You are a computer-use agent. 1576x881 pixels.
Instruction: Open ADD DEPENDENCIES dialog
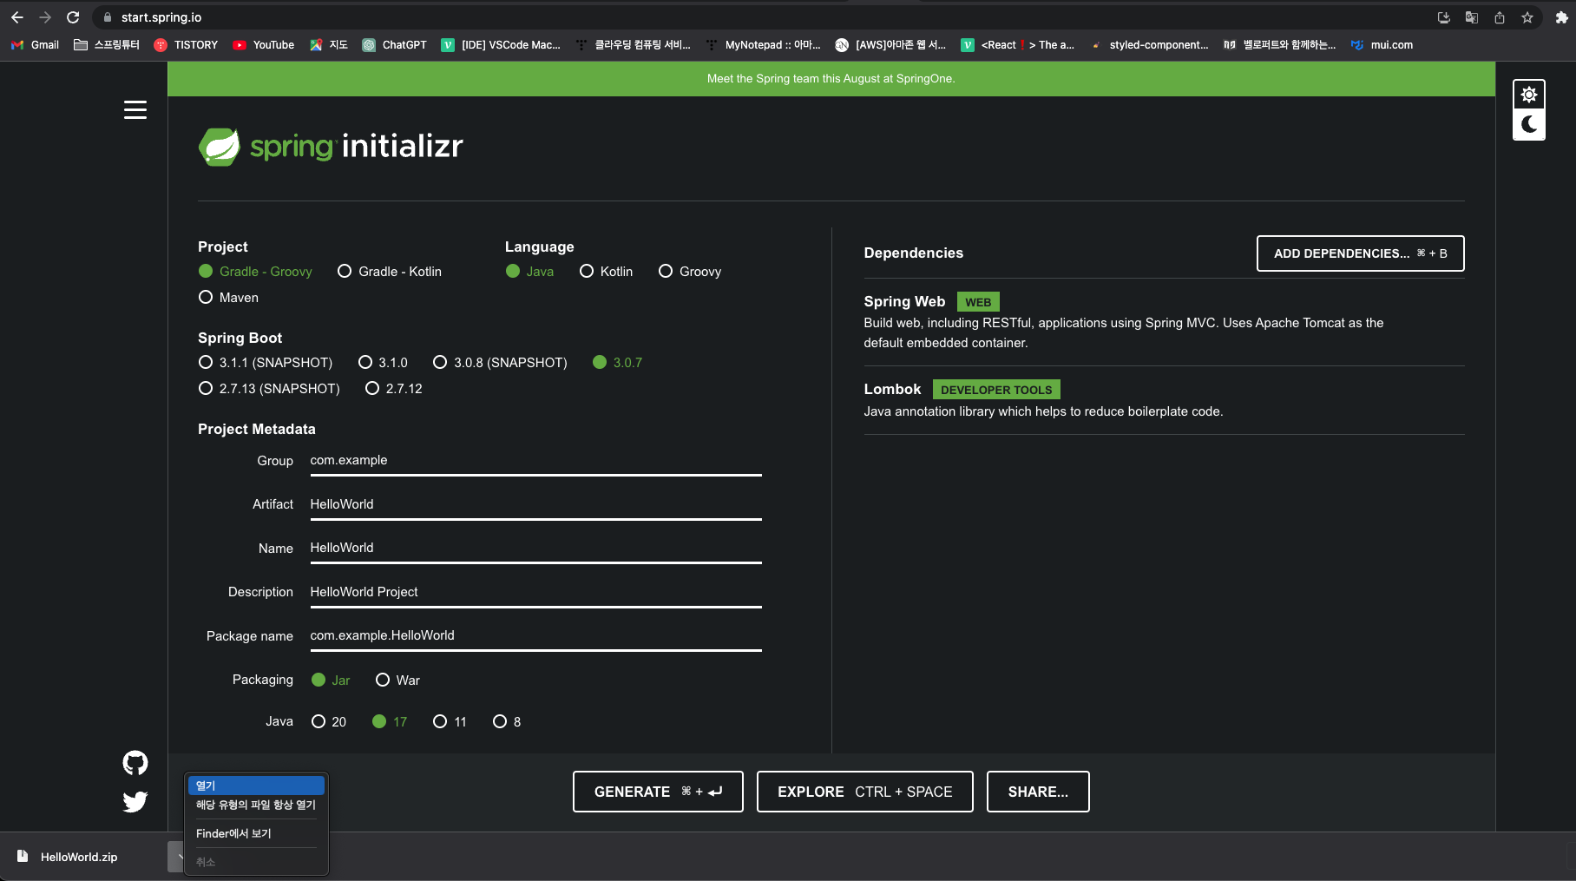tap(1360, 253)
